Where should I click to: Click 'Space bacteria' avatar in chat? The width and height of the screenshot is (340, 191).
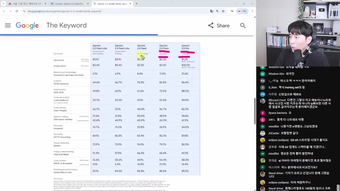pyautogui.click(x=263, y=113)
